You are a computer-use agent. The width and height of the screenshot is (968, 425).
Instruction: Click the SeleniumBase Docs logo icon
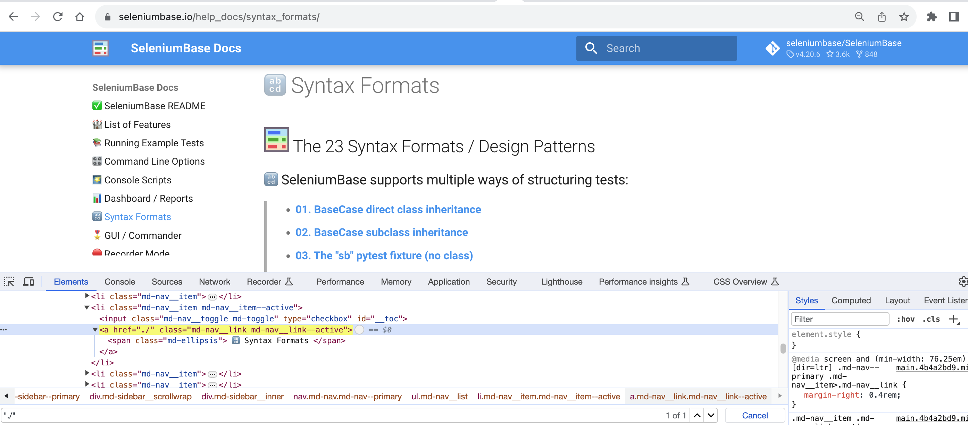[100, 48]
